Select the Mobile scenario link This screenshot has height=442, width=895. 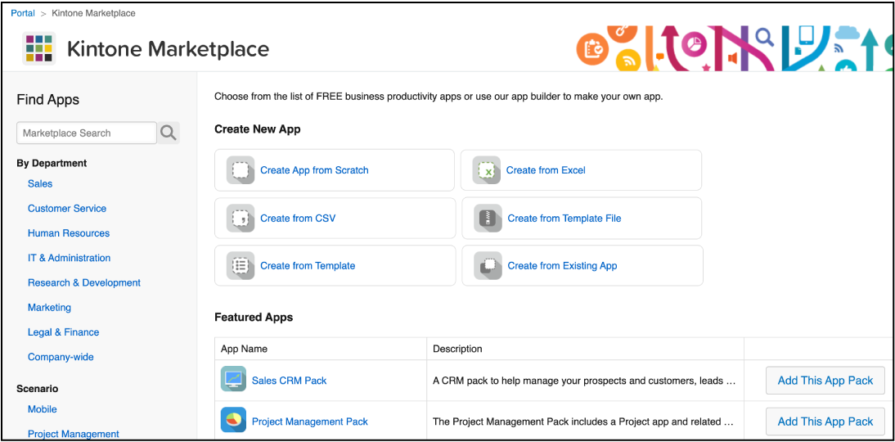tap(43, 409)
